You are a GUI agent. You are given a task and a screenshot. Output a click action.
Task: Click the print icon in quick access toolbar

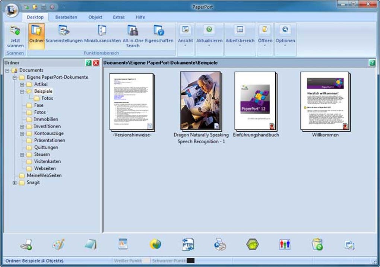(44, 7)
